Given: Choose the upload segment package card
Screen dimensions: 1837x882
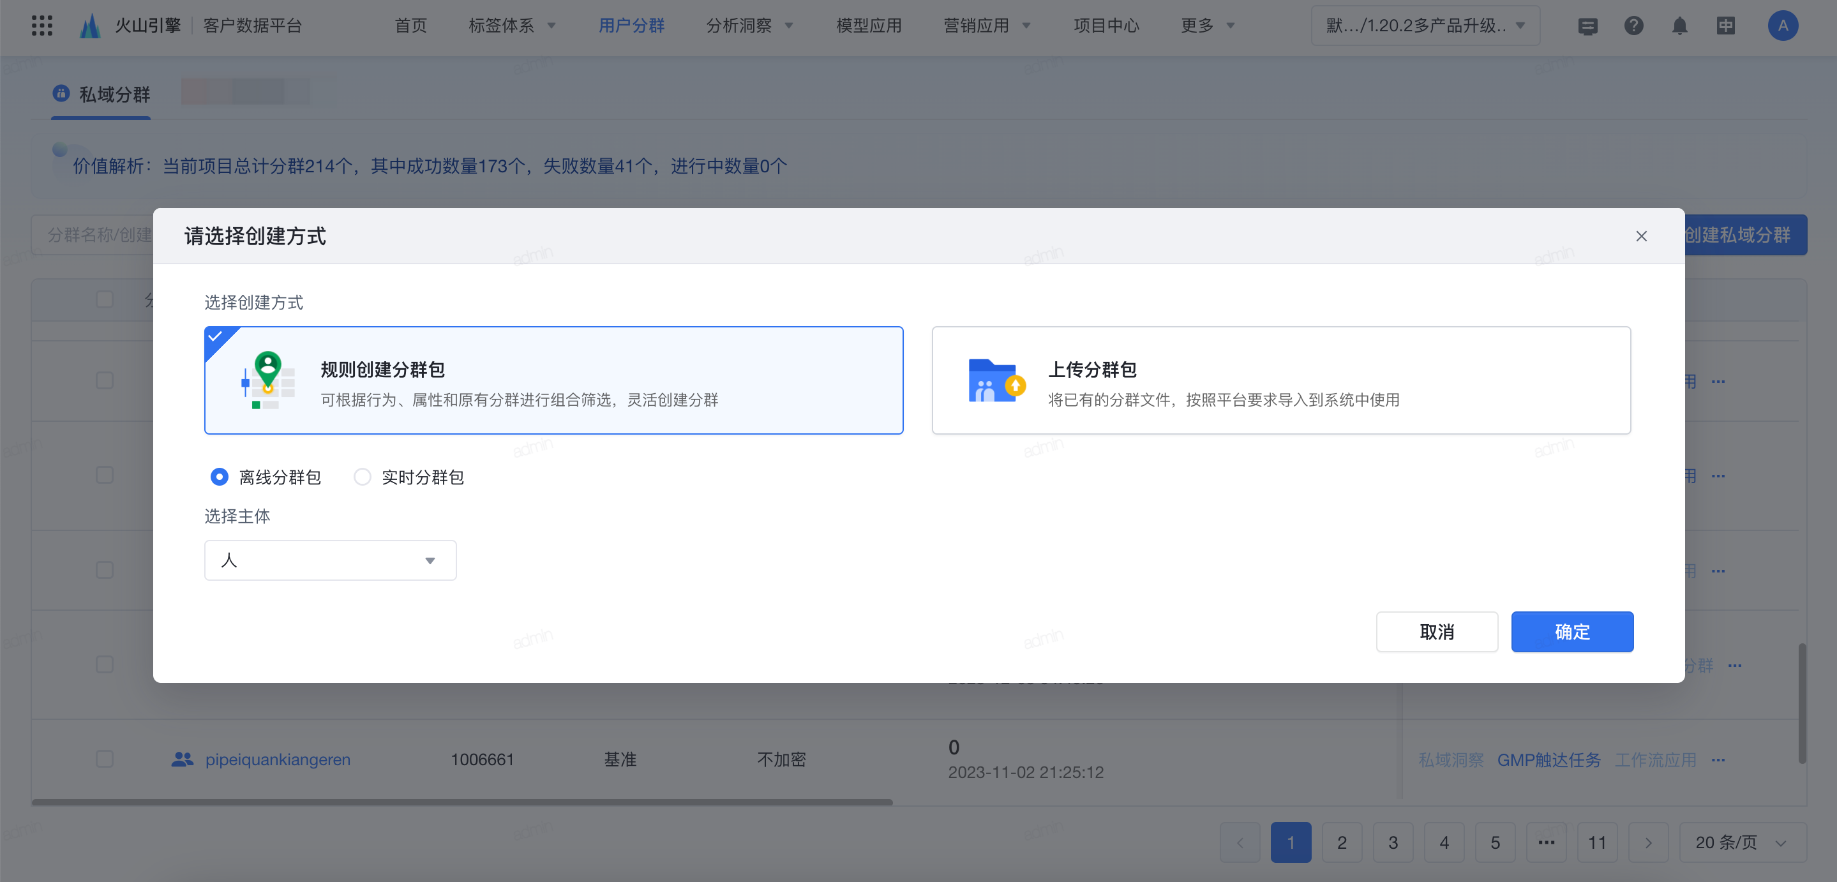Looking at the screenshot, I should [1282, 380].
